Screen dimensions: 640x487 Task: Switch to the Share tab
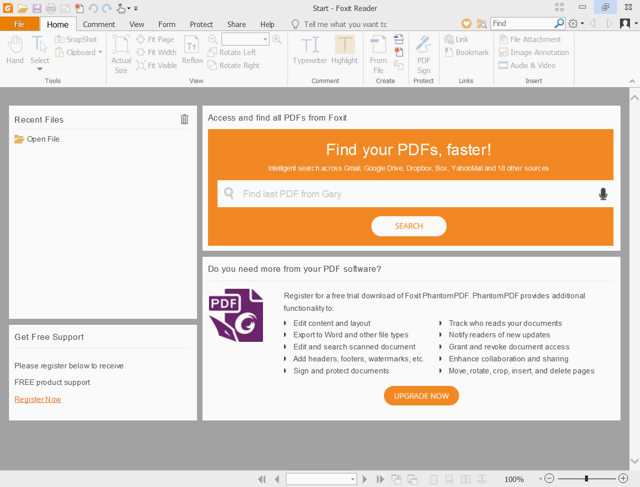(236, 24)
